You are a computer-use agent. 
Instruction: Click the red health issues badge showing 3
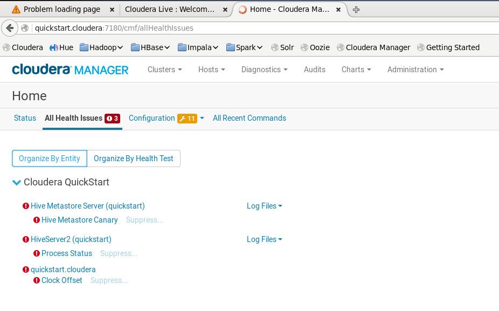click(x=113, y=118)
